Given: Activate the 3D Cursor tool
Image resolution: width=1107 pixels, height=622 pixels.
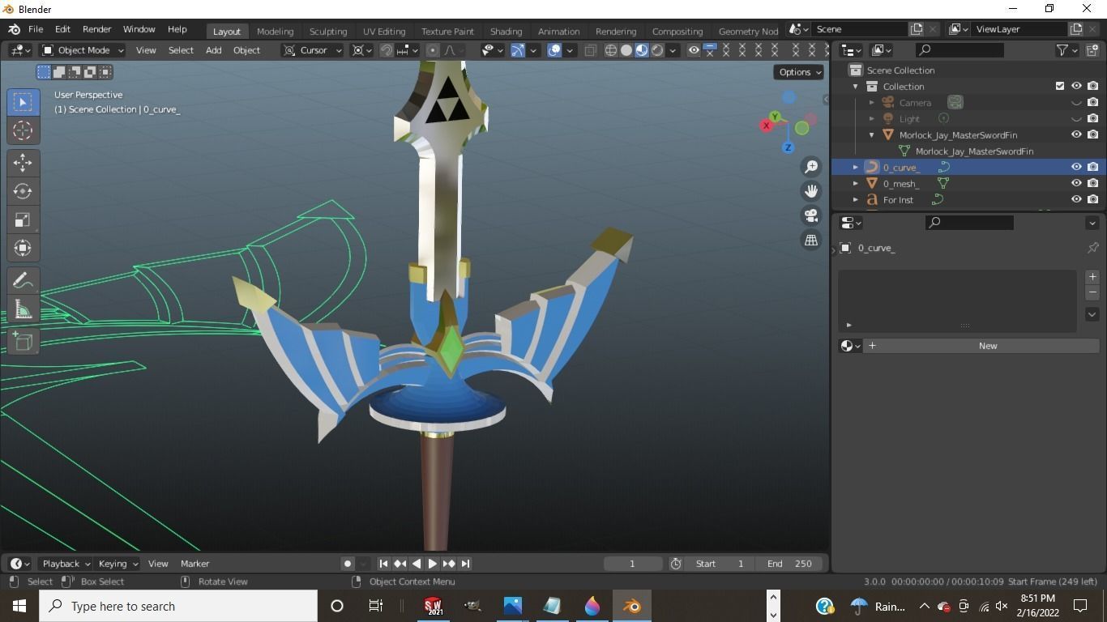Looking at the screenshot, I should (x=23, y=130).
